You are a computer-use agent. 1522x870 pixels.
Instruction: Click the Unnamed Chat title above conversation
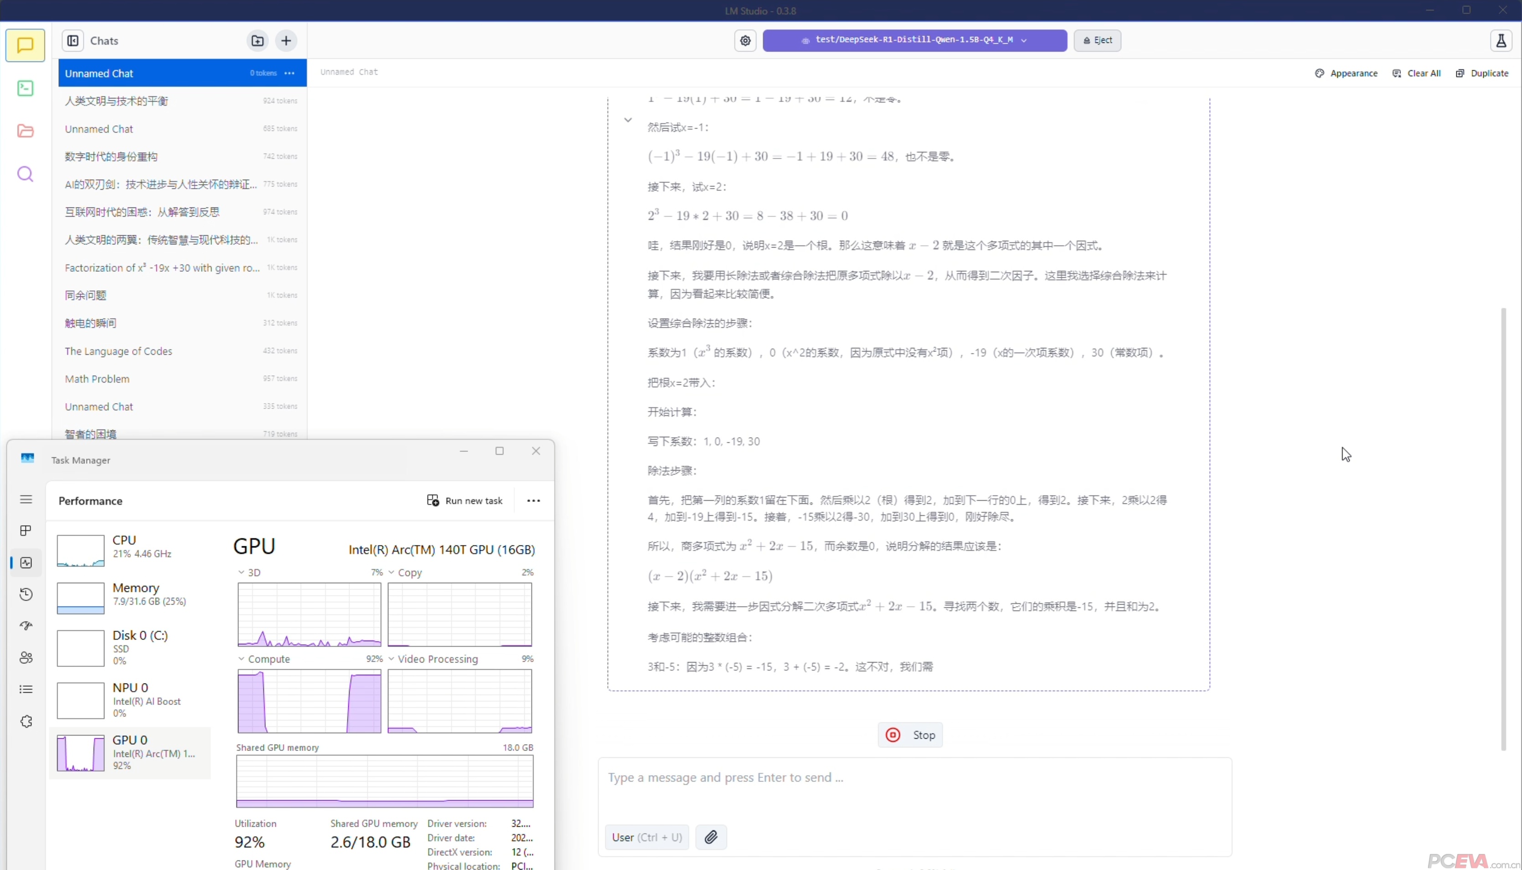coord(349,72)
